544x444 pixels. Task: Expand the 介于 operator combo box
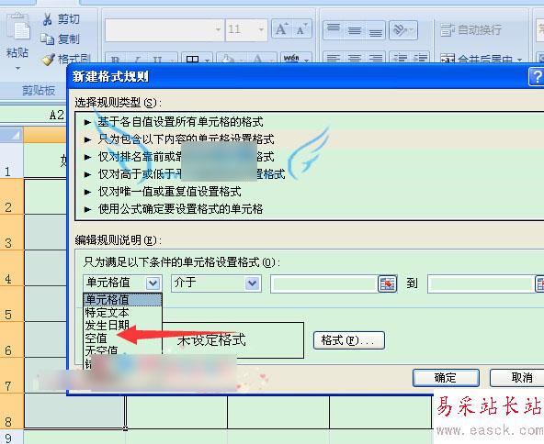[x=253, y=283]
